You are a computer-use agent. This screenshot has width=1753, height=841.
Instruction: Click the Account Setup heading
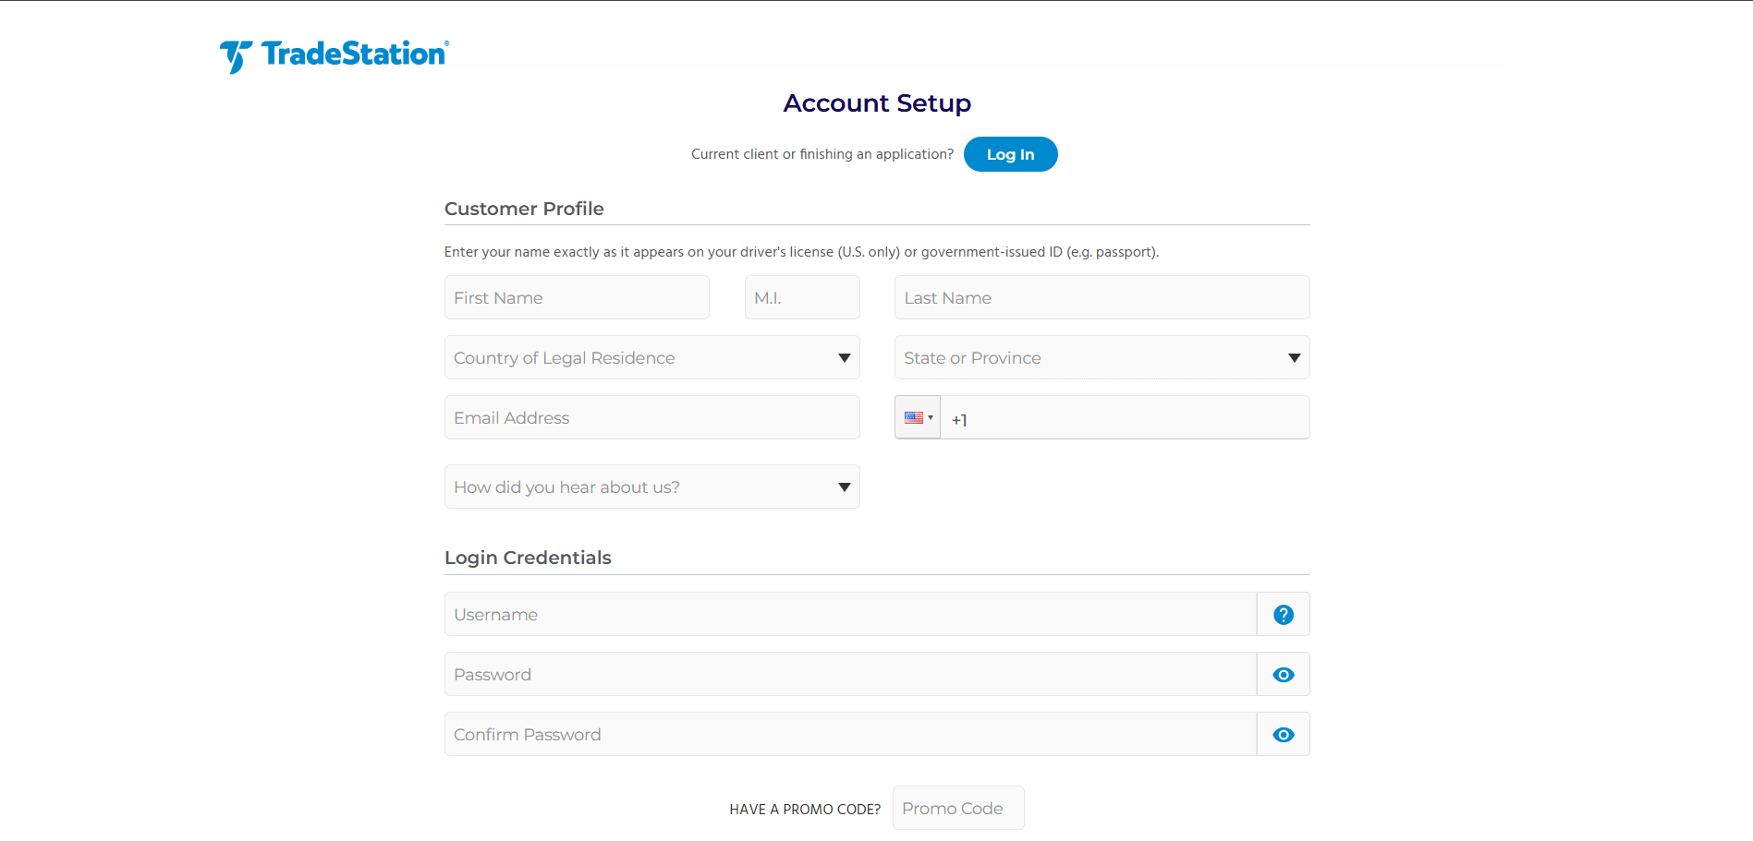tap(877, 103)
